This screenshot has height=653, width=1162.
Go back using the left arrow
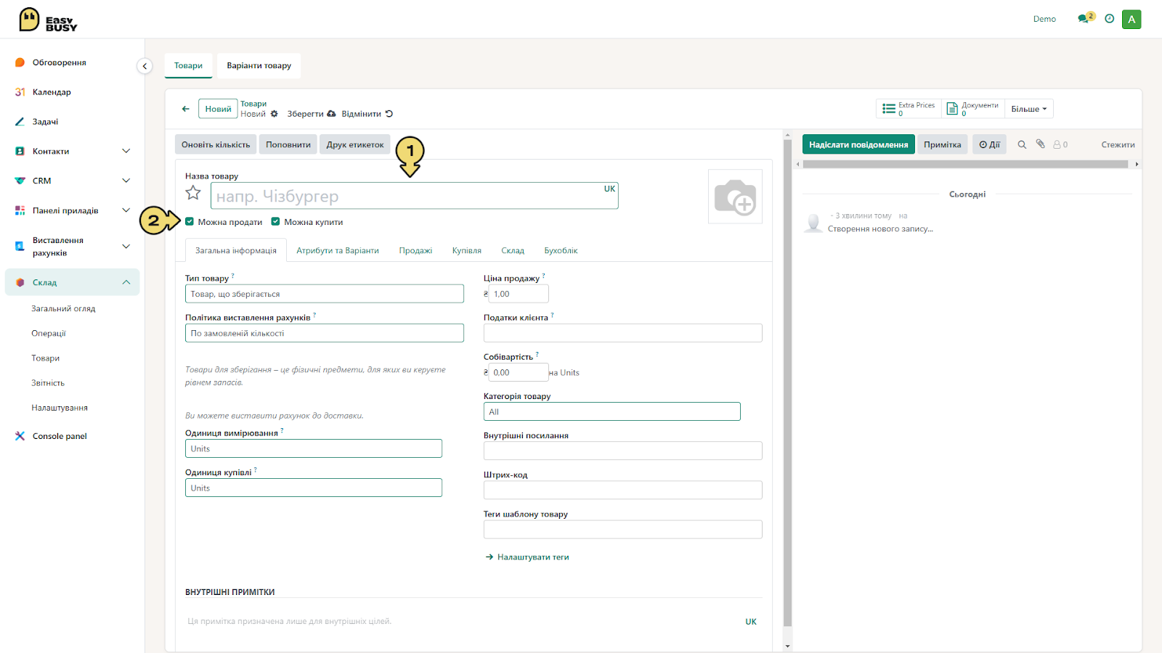tap(186, 109)
